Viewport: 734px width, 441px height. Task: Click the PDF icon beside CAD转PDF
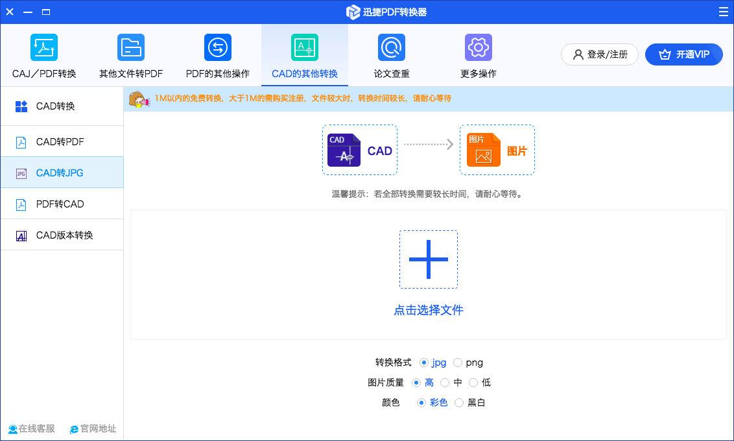click(x=21, y=142)
